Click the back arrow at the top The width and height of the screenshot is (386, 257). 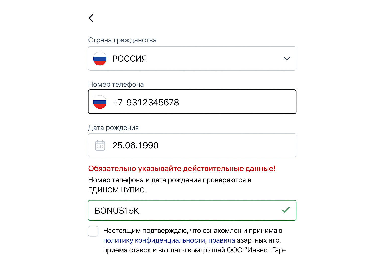point(91,18)
